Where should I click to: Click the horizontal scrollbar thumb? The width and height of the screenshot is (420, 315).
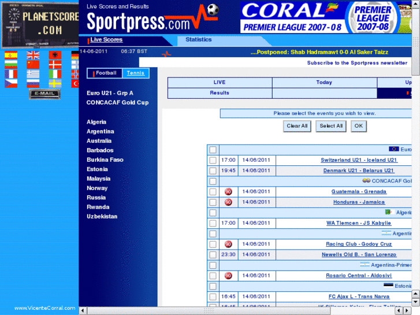click(209, 311)
